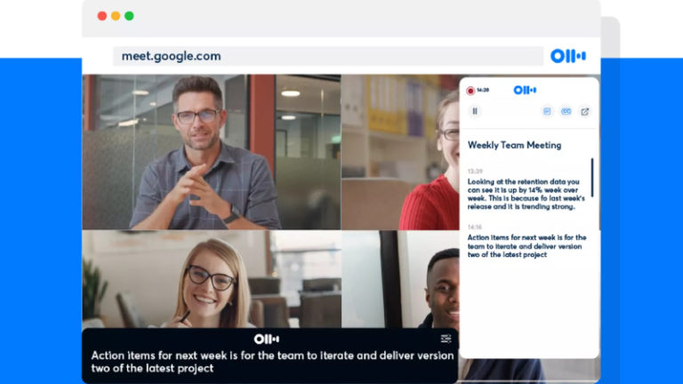Image resolution: width=683 pixels, height=384 pixels.
Task: Click the transcript panel scrollbar
Action: pos(592,177)
